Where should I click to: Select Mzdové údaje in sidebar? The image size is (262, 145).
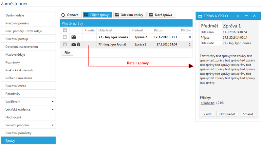28,55
